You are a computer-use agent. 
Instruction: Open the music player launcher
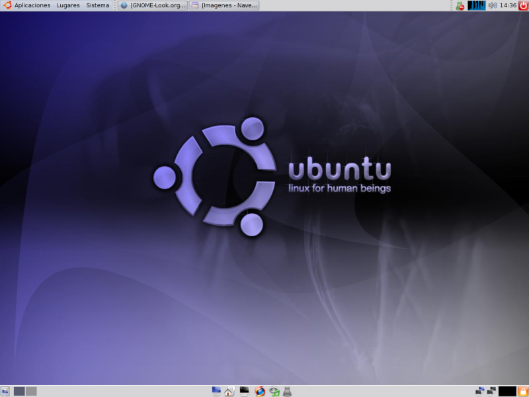[274, 391]
